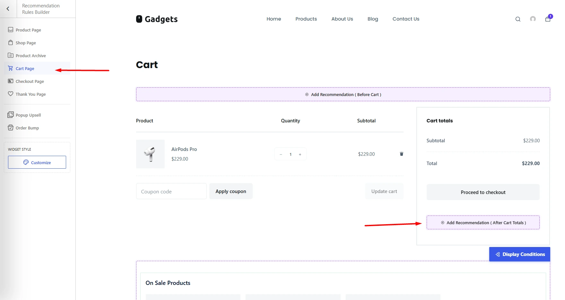This screenshot has width=565, height=300.
Task: Add Recommendation Before Cart
Action: coord(343,94)
